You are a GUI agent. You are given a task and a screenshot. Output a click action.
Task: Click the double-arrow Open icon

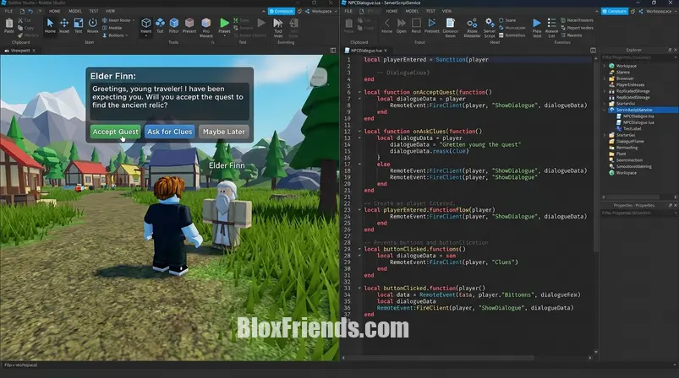[402, 23]
